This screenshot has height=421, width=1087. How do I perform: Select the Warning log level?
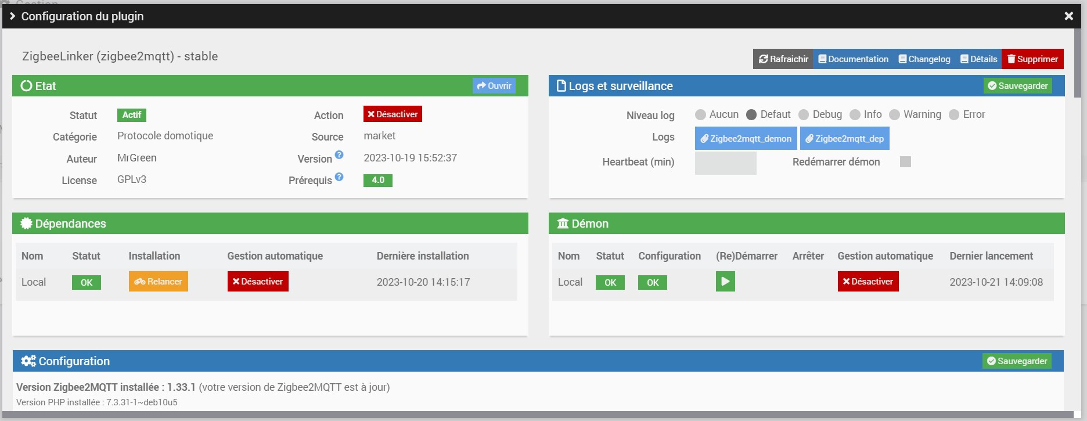point(894,115)
